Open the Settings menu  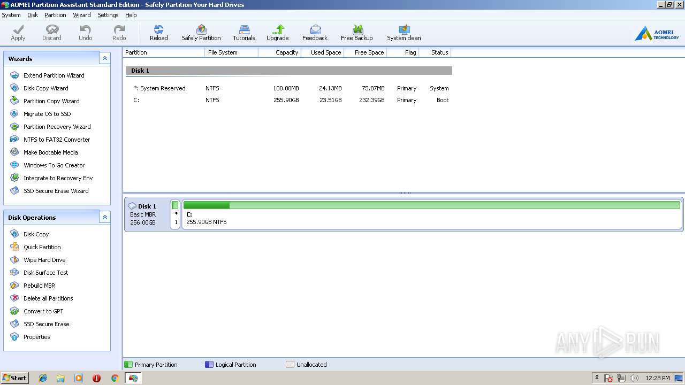coord(108,15)
